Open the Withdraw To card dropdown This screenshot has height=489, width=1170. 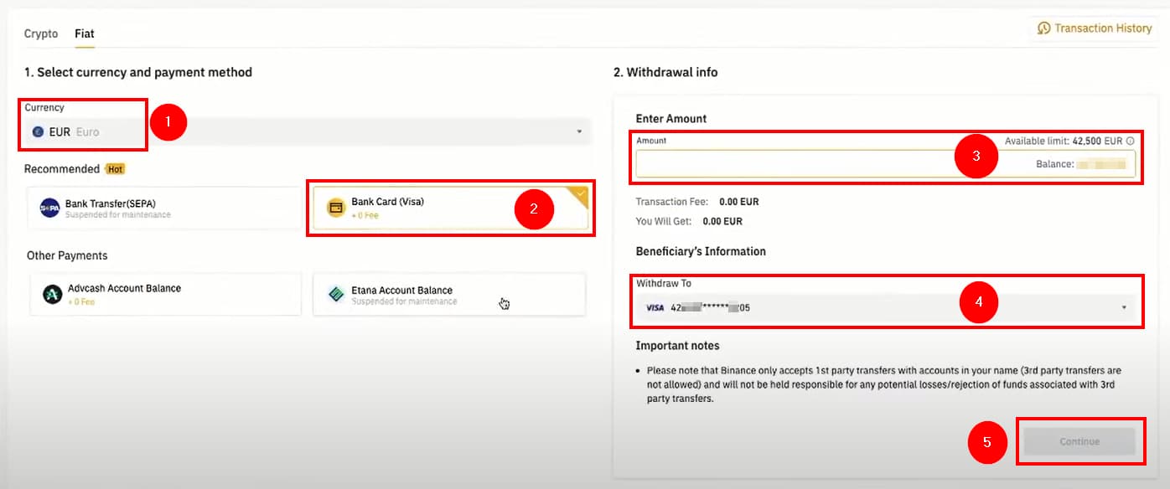point(885,307)
